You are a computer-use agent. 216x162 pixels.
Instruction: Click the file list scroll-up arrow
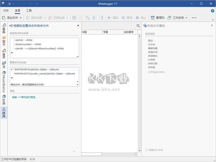[140, 36]
